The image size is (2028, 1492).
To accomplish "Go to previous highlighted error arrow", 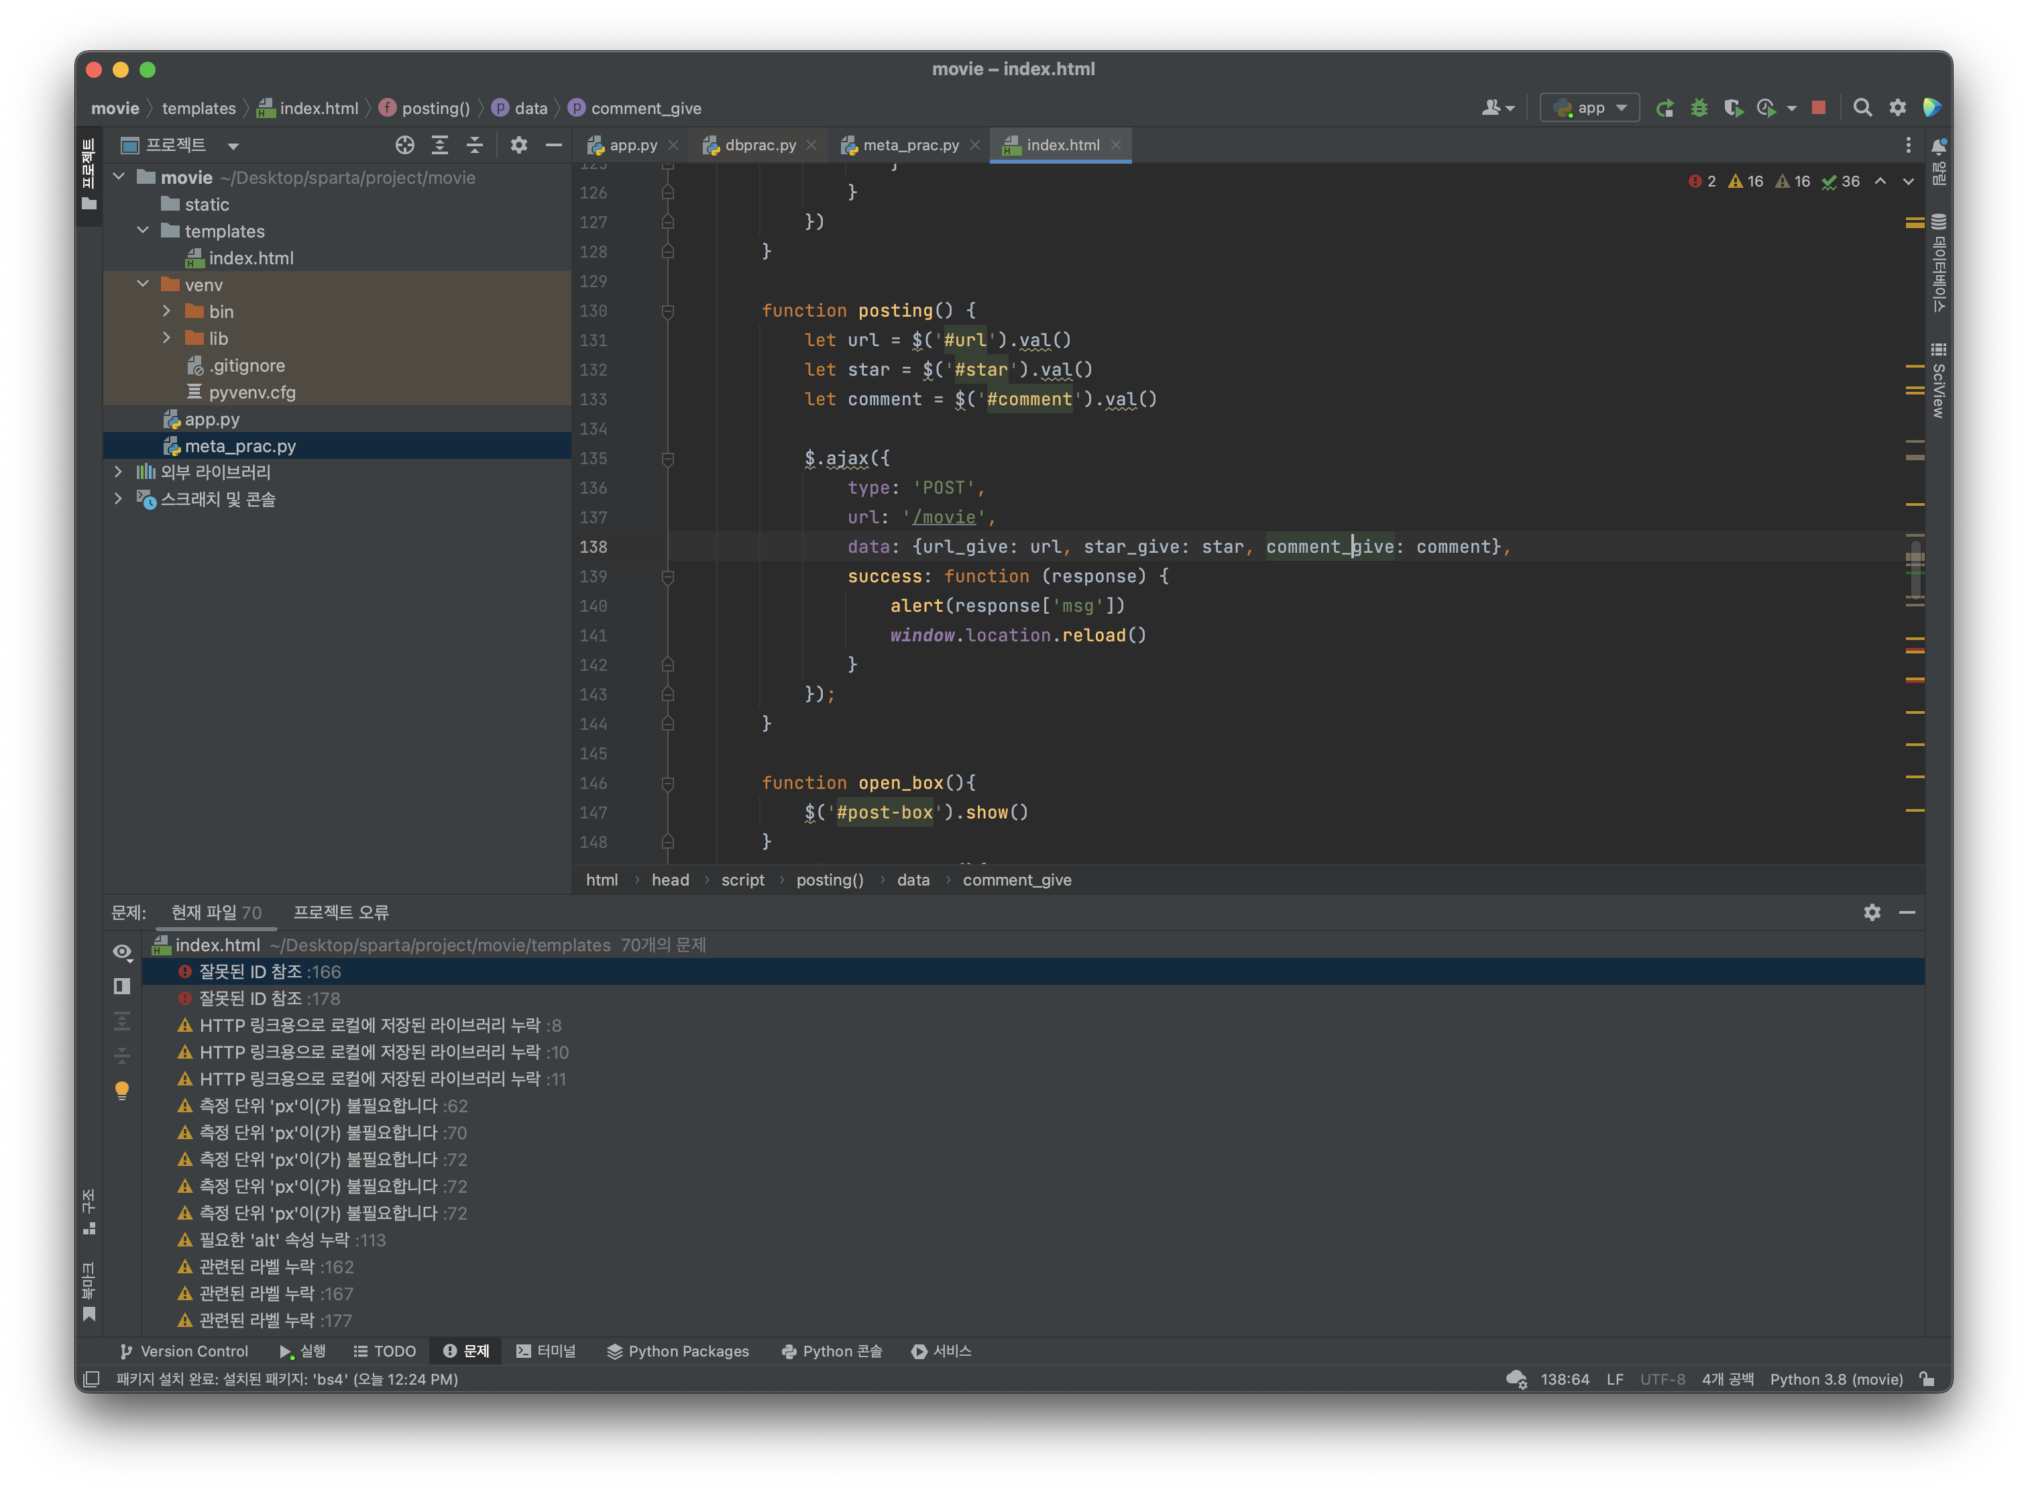I will coord(1880,182).
